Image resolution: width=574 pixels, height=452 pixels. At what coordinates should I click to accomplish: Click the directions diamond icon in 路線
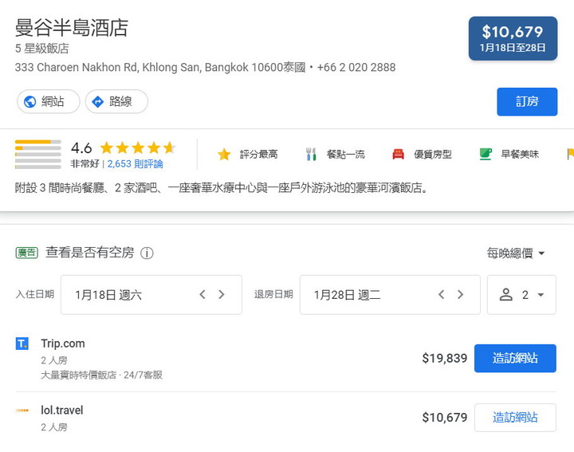click(x=97, y=101)
